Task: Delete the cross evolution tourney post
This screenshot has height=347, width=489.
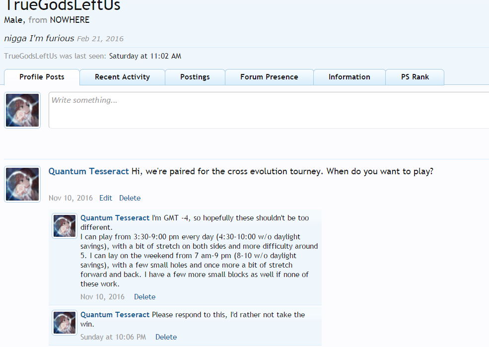Action: coord(130,198)
